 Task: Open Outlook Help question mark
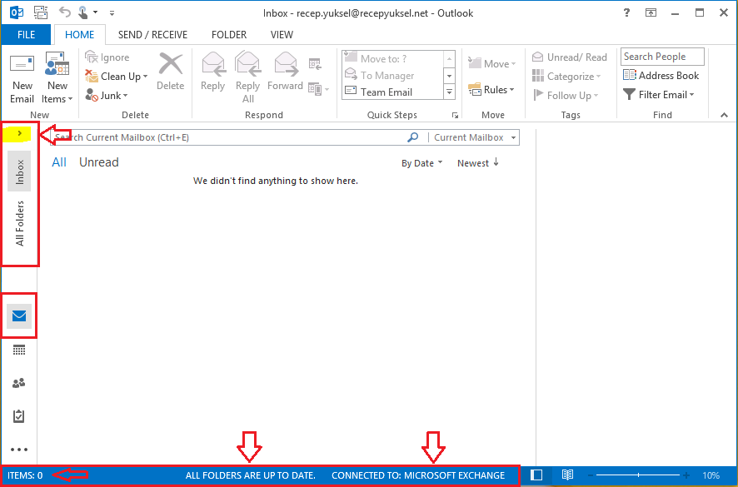(x=626, y=12)
